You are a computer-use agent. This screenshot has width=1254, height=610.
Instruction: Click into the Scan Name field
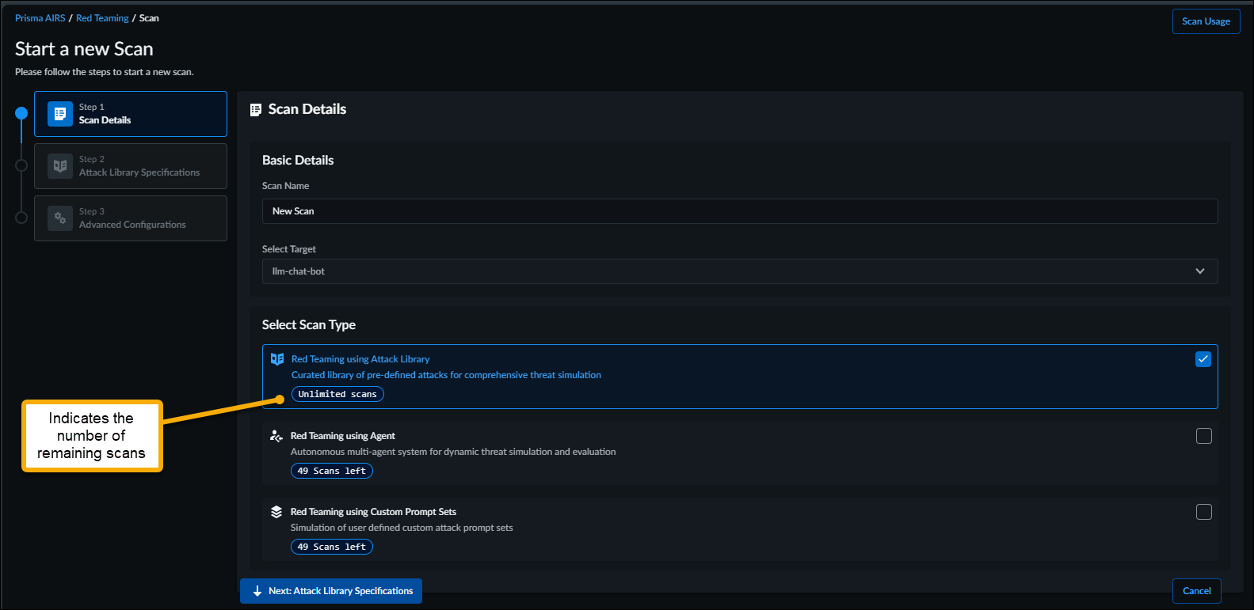point(739,211)
